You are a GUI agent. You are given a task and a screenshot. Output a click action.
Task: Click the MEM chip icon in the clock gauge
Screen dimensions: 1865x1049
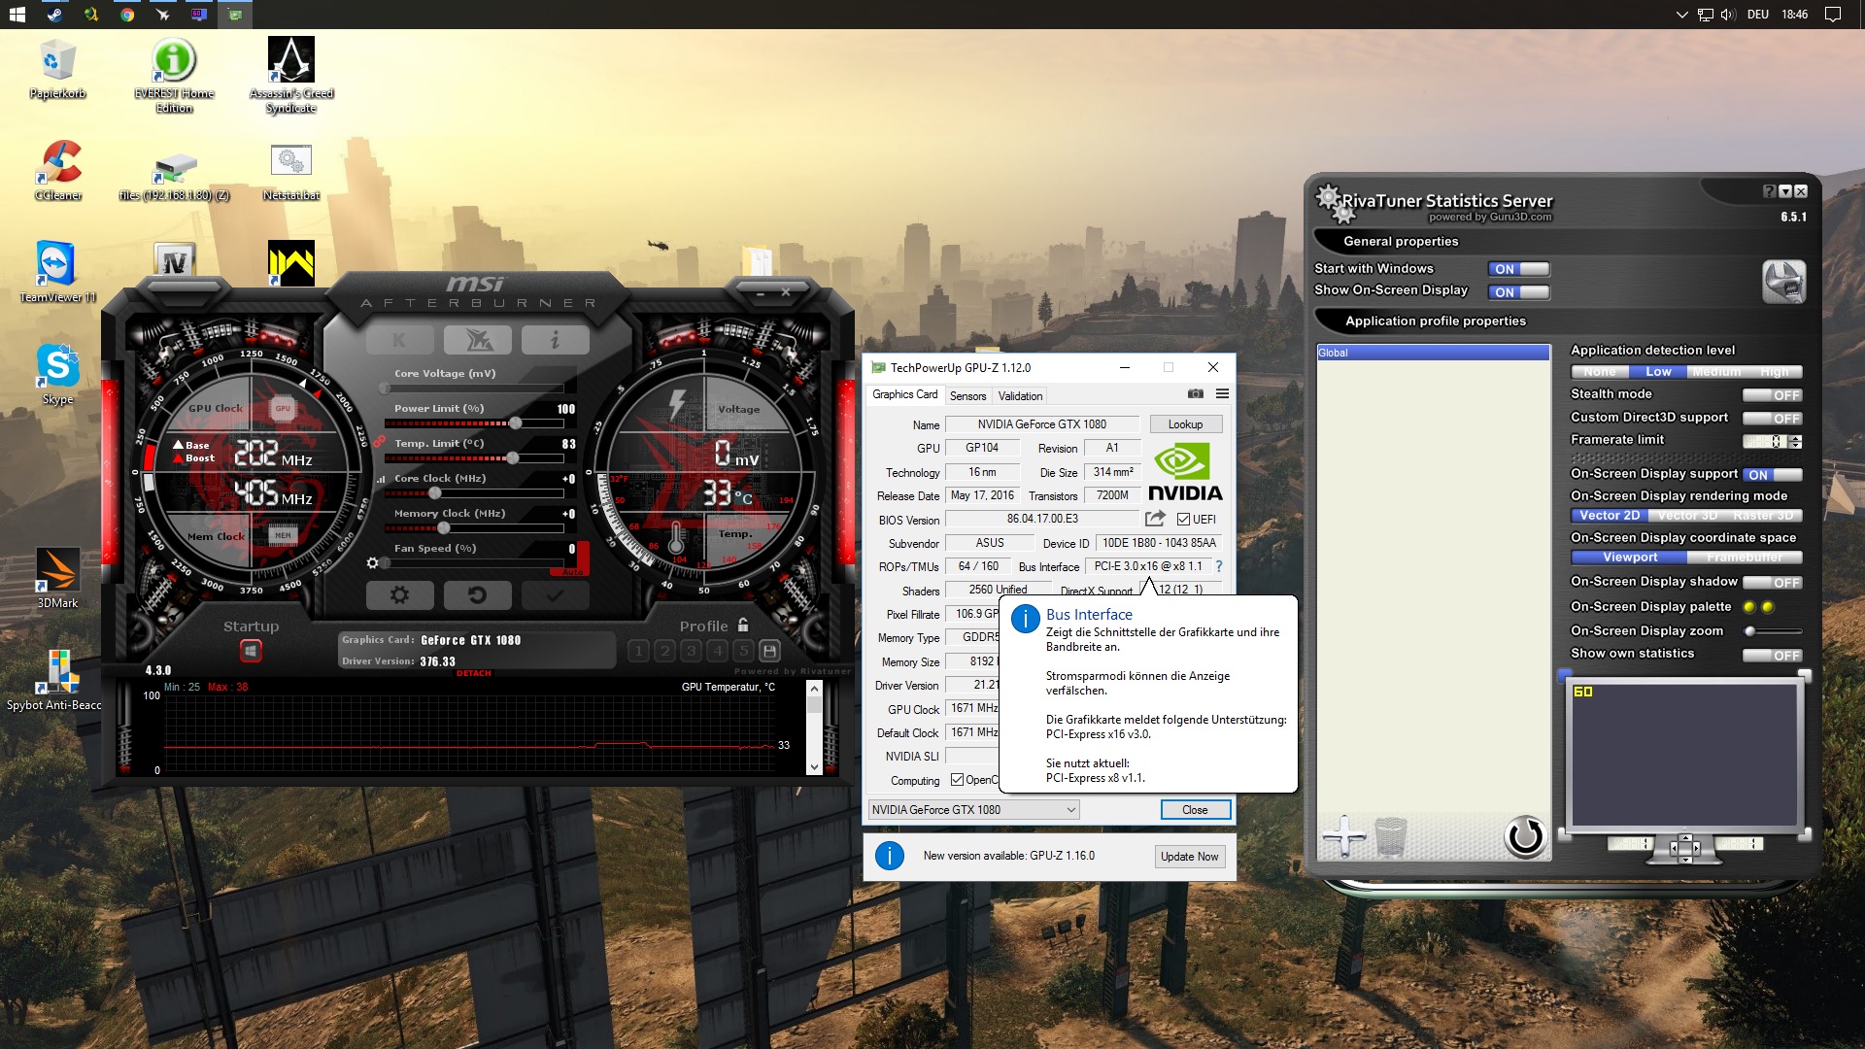283,535
